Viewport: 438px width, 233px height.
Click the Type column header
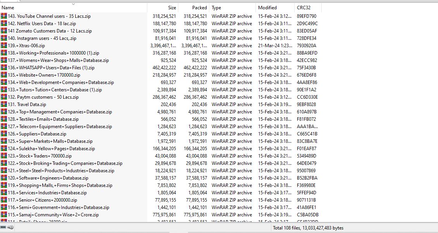(217, 8)
